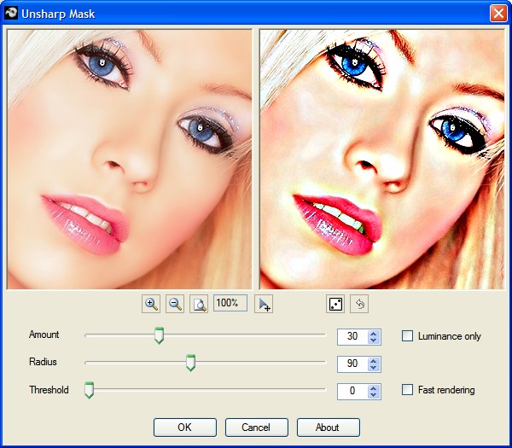Confirm with the OK button
Image resolution: width=512 pixels, height=448 pixels.
[185, 428]
